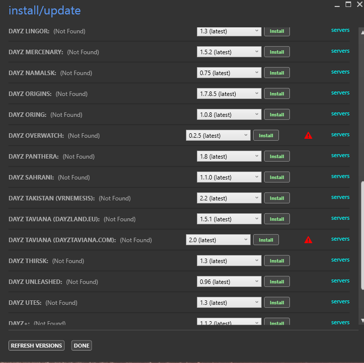Open the DayZ Overwatch version dropdown

(x=218, y=135)
